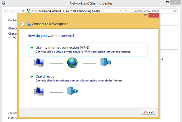
Task: Click the globe icon in the VPN diagram
Action: [x=73, y=62]
